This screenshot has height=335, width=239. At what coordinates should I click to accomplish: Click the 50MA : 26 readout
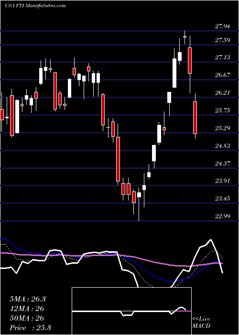[x=27, y=318]
